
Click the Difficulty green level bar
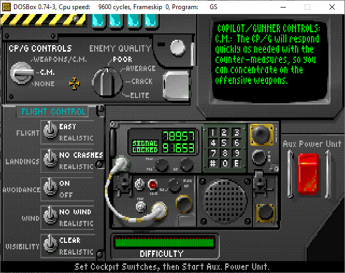[164, 242]
